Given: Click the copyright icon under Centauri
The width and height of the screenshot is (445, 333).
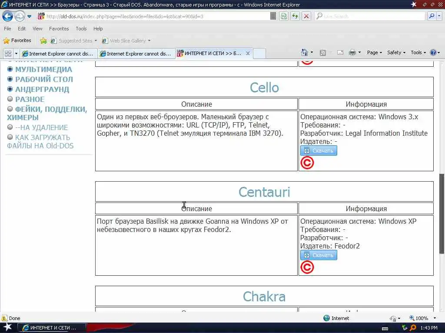Looking at the screenshot, I should click(x=307, y=267).
